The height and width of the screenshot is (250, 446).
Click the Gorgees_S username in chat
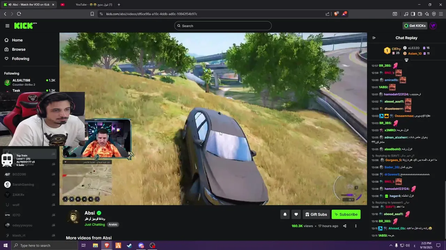point(393,160)
